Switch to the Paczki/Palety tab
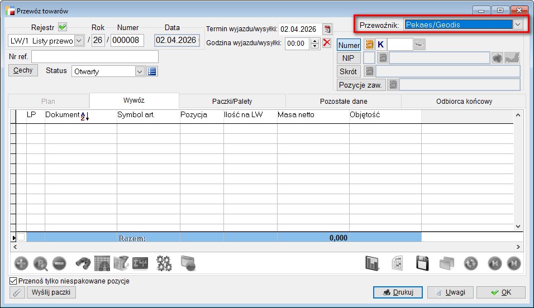This screenshot has height=308, width=534. click(232, 101)
